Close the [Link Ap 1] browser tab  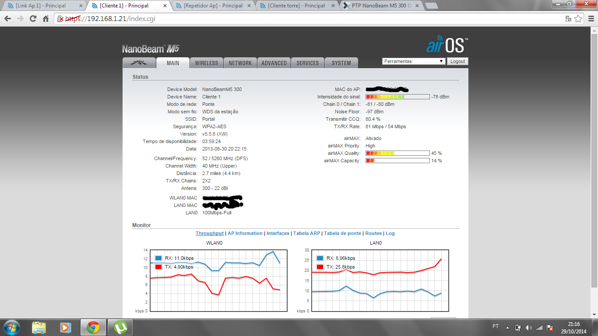click(81, 6)
